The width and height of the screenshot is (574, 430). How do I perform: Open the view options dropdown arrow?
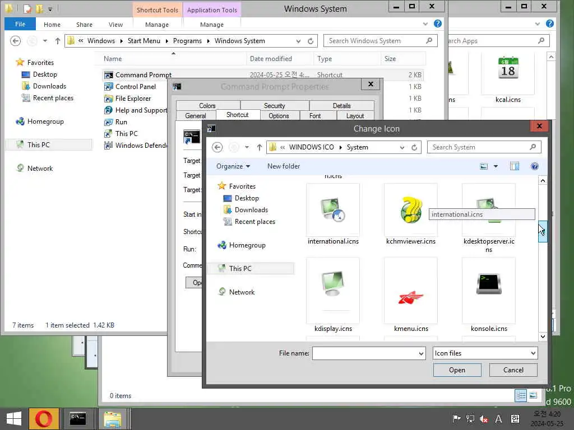[x=496, y=166]
